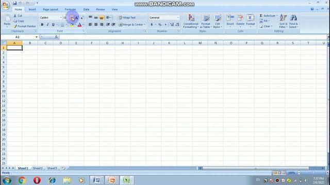Open the Name Box dropdown arrow
Image resolution: width=330 pixels, height=185 pixels.
(x=37, y=37)
